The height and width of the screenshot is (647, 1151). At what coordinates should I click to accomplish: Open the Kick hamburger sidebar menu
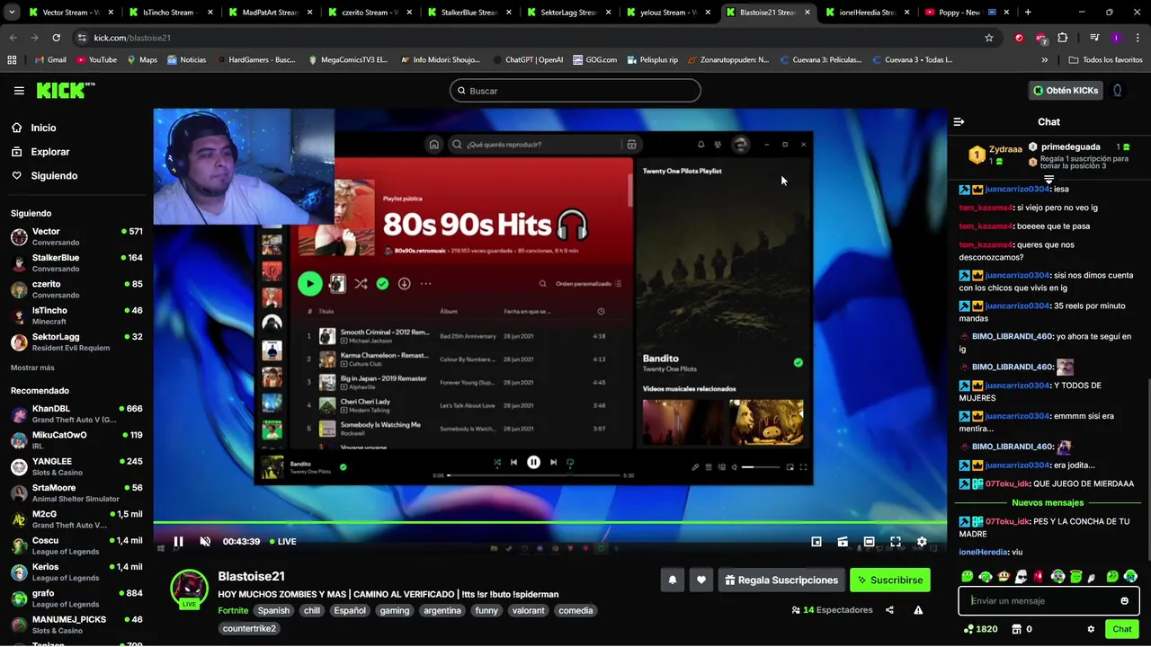[19, 91]
